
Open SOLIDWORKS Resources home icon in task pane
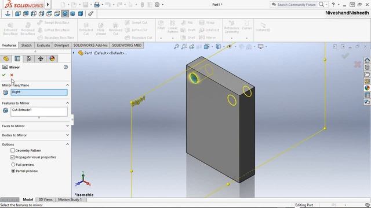tap(367, 60)
